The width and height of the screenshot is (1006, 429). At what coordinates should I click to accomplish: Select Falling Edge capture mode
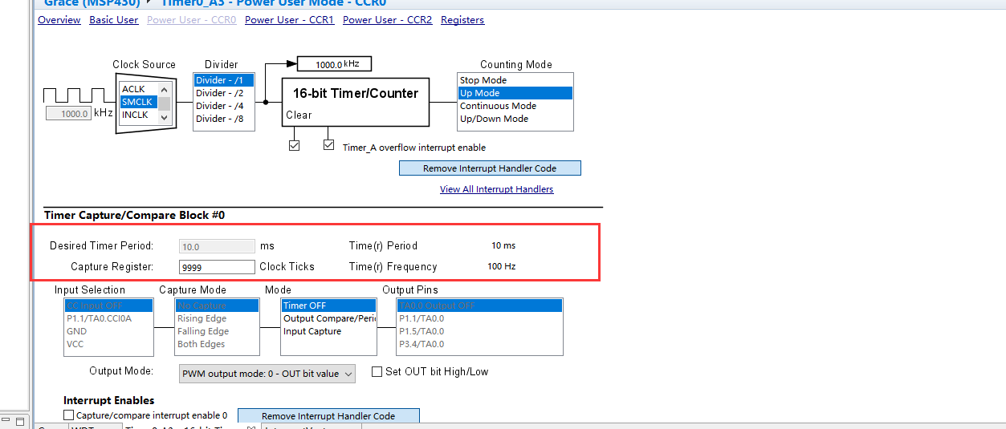[217, 331]
